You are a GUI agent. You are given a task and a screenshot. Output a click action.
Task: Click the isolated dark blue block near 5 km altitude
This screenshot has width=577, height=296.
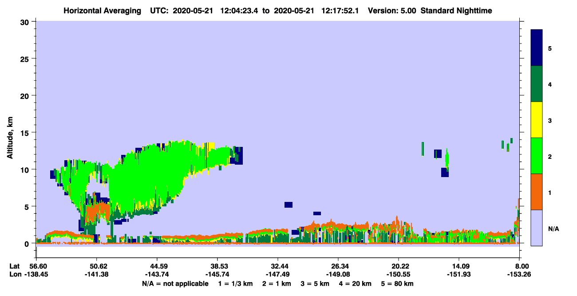point(288,205)
